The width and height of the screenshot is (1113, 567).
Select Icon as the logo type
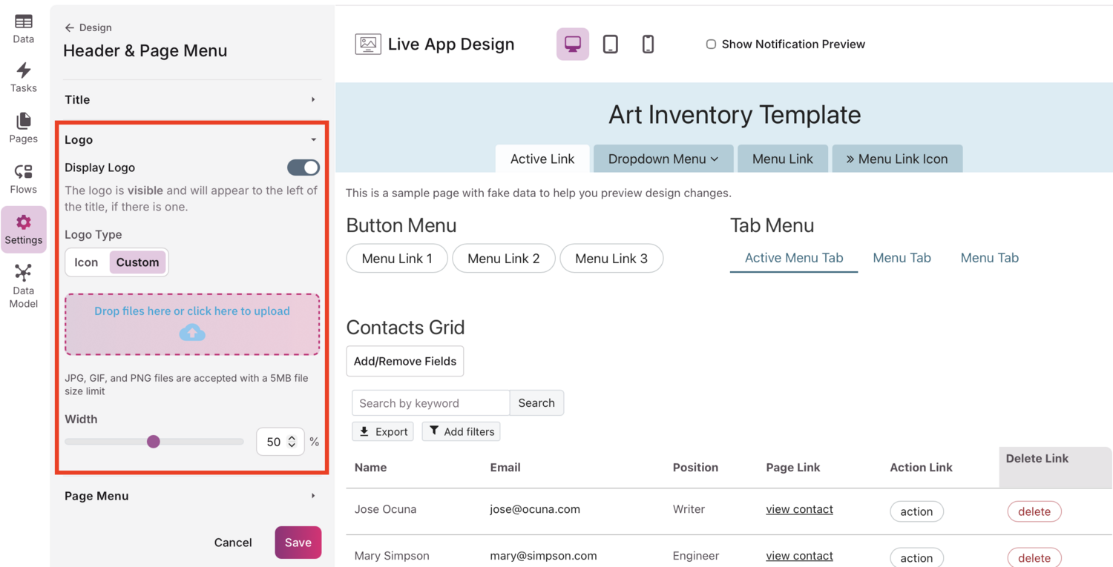tap(86, 262)
